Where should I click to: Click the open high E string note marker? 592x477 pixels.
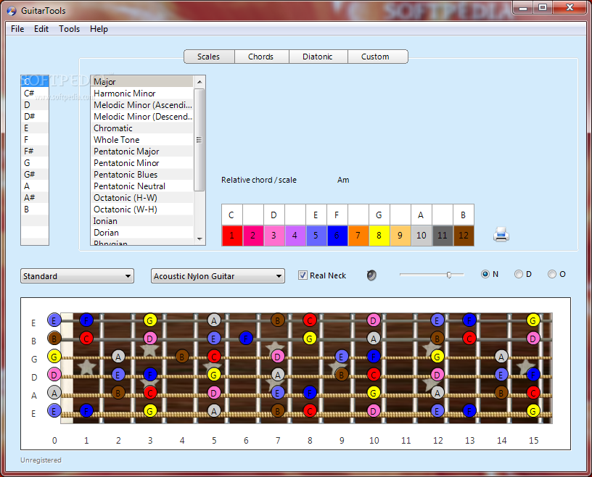coord(54,320)
